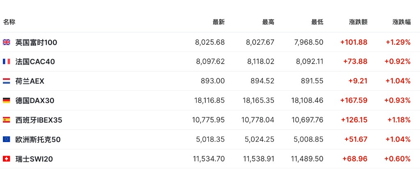This screenshot has height=170, width=420.
Task: Sort by 最低 column header
Action: (x=317, y=22)
